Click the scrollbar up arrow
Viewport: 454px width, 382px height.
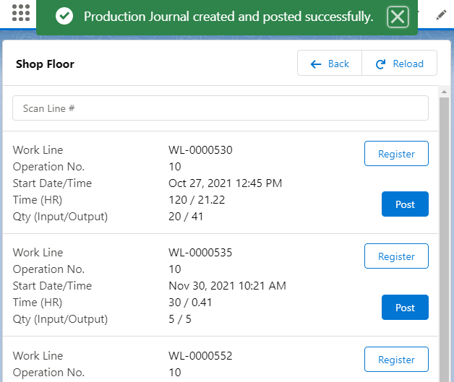[x=444, y=92]
